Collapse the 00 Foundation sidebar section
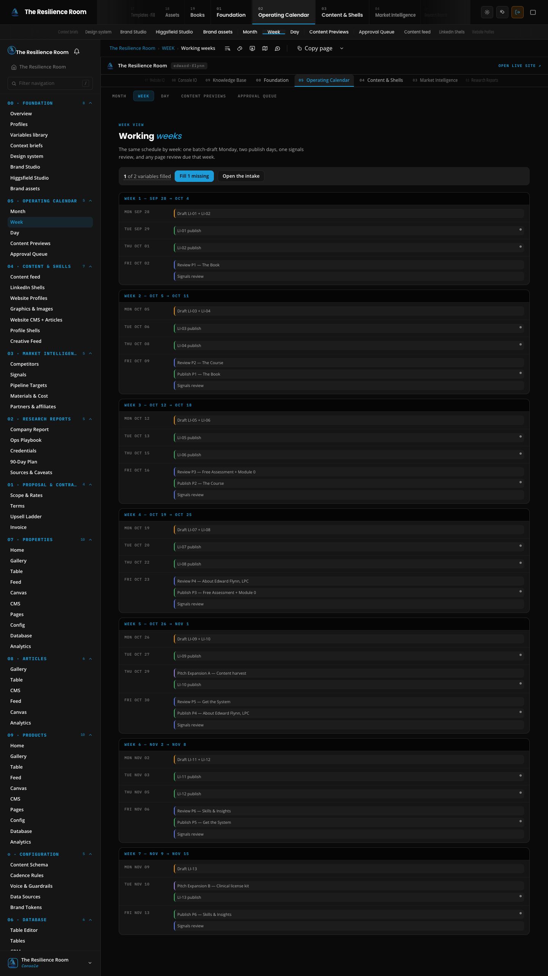Viewport: 548px width, 976px height. 90,103
